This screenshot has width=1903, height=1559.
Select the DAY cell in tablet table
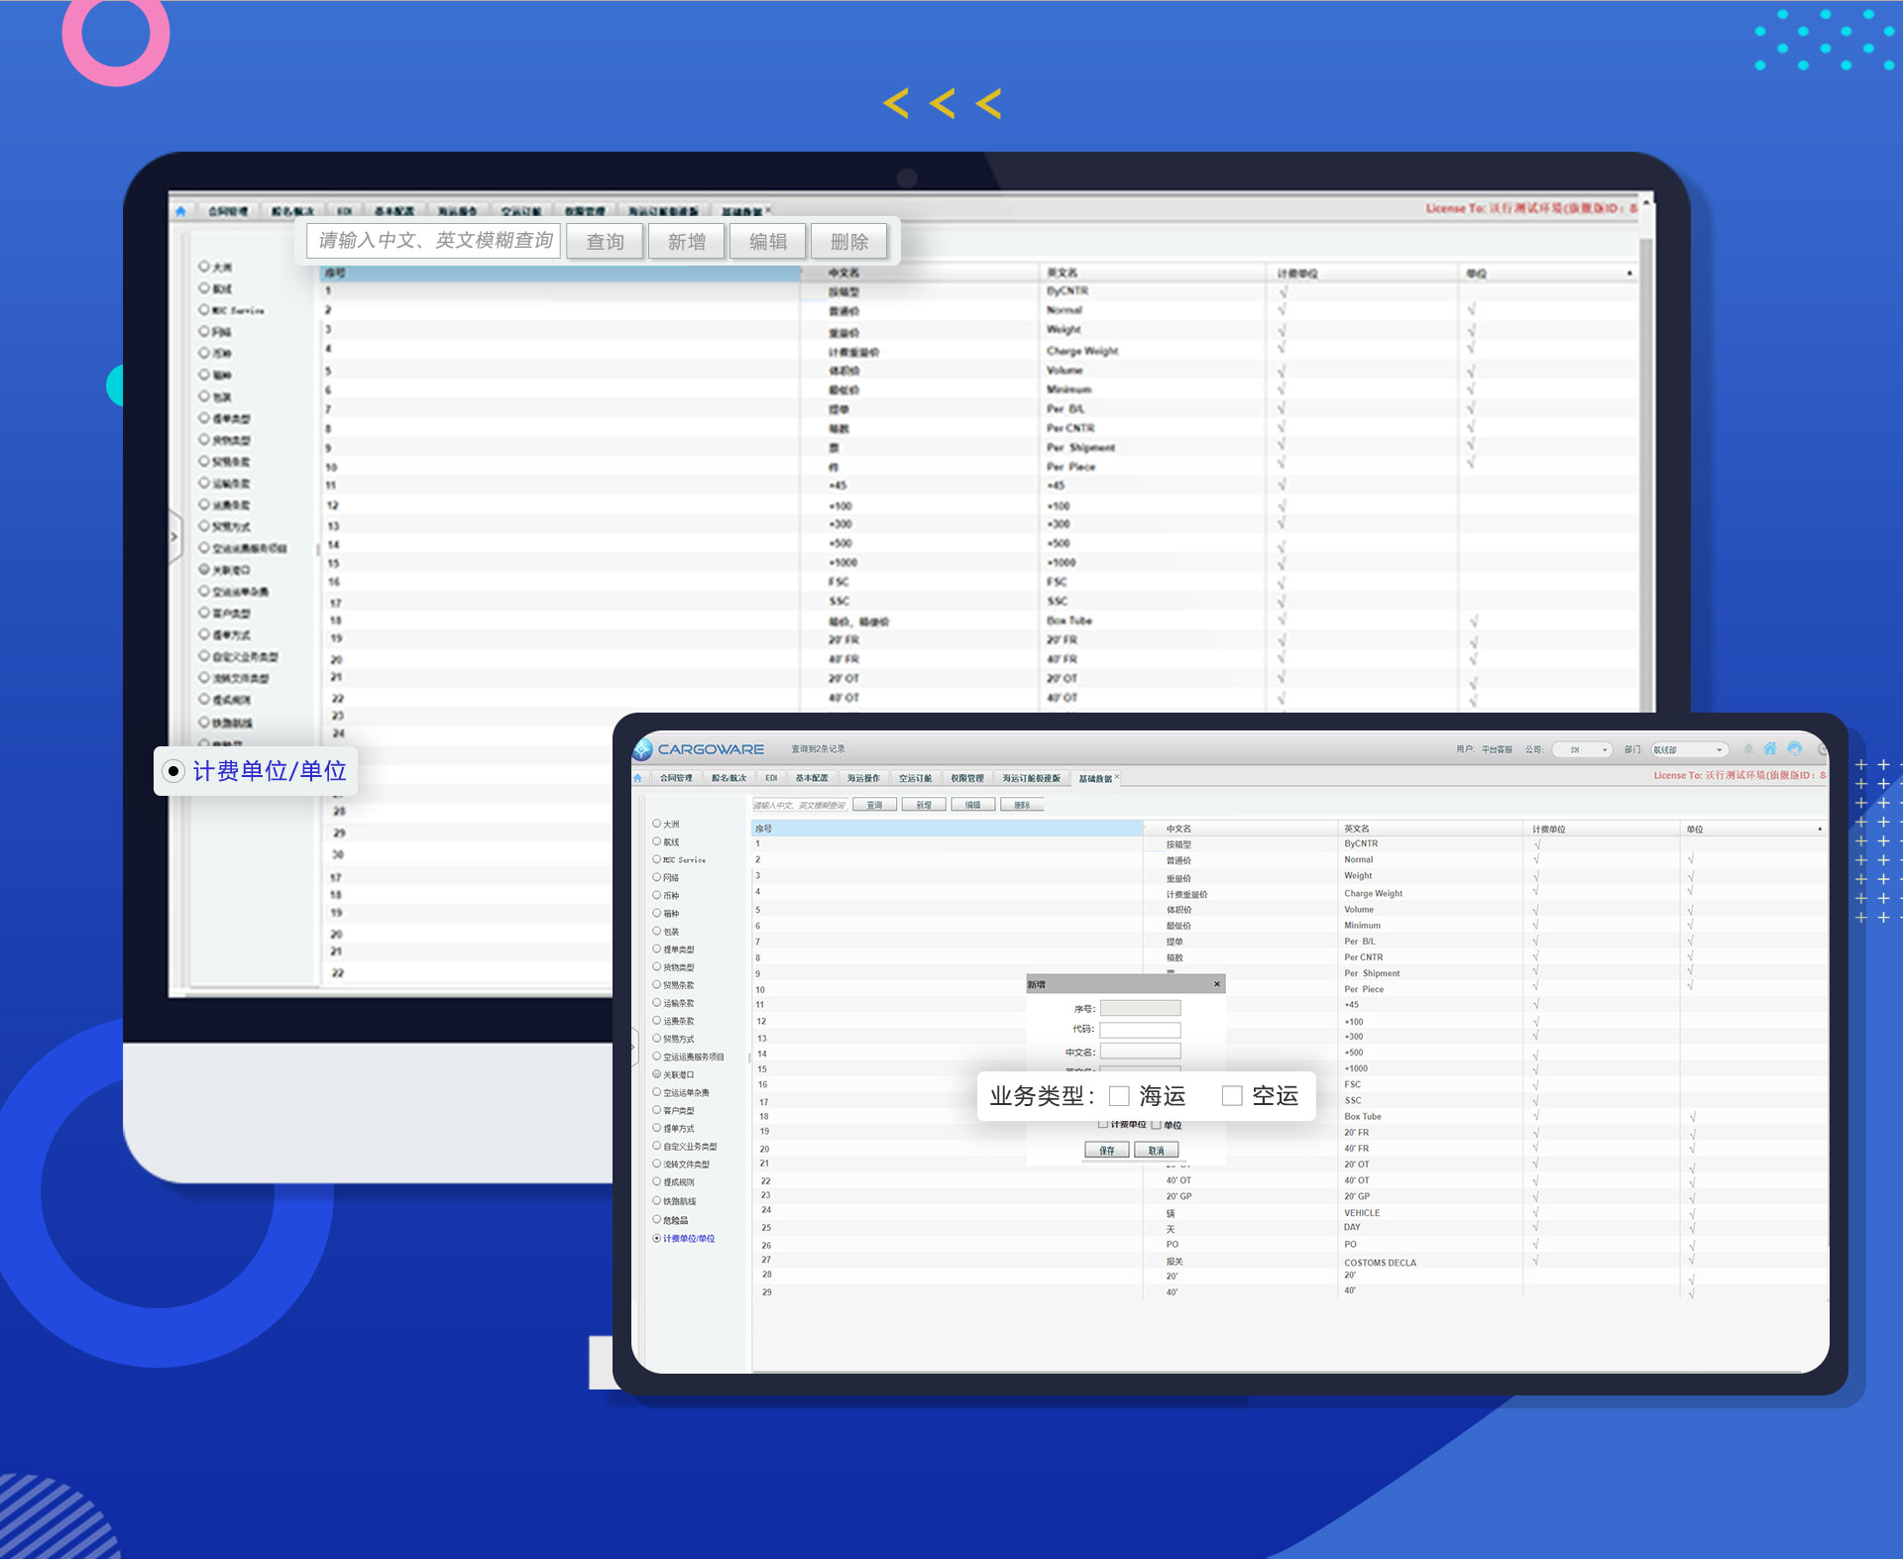[1352, 1227]
